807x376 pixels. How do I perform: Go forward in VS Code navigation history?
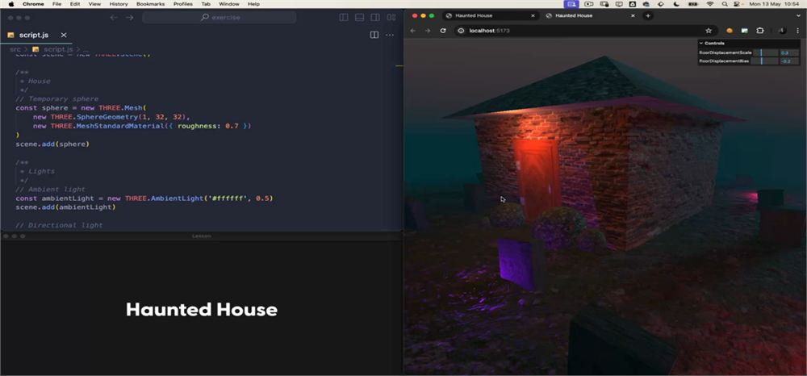point(130,18)
